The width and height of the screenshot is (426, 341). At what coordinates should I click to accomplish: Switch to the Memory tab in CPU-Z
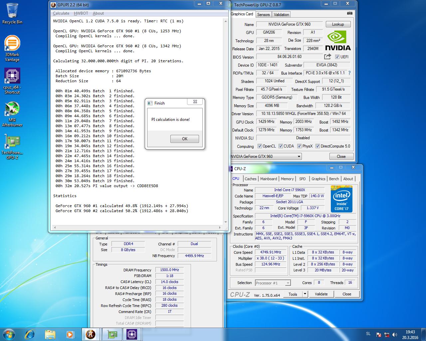tap(287, 179)
